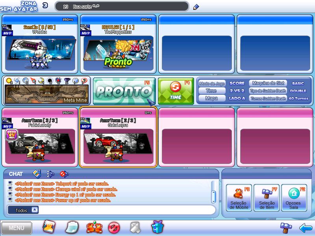
Task: Click the red prohibited circle icon in bottom bar
Action: click(114, 227)
